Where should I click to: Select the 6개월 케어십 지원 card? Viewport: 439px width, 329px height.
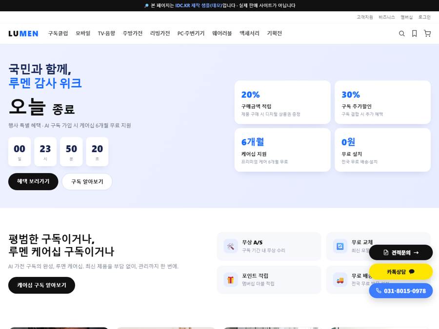tap(282, 150)
